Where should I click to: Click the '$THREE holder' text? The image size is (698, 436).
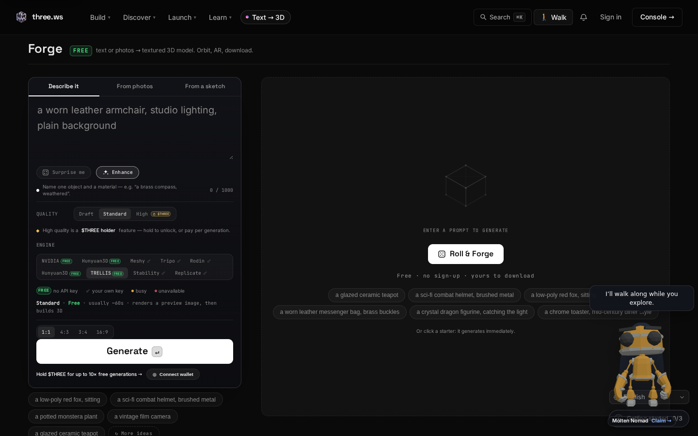(98, 231)
